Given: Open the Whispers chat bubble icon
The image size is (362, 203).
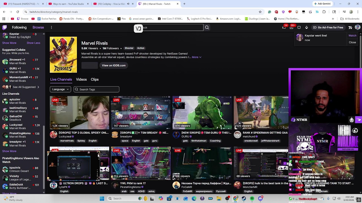Looking at the screenshot, I should (299, 27).
